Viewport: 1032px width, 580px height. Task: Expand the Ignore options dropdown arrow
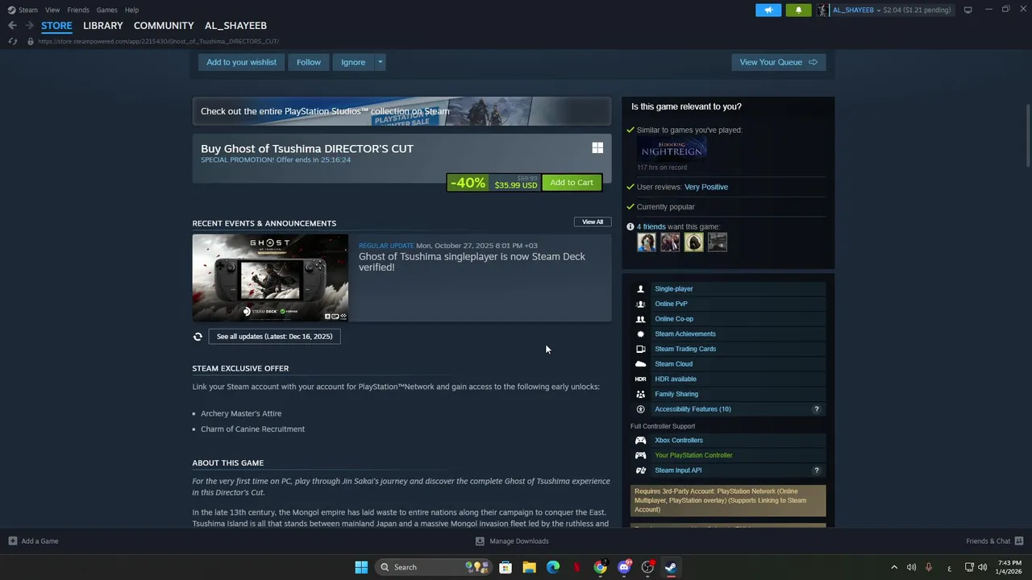click(380, 62)
